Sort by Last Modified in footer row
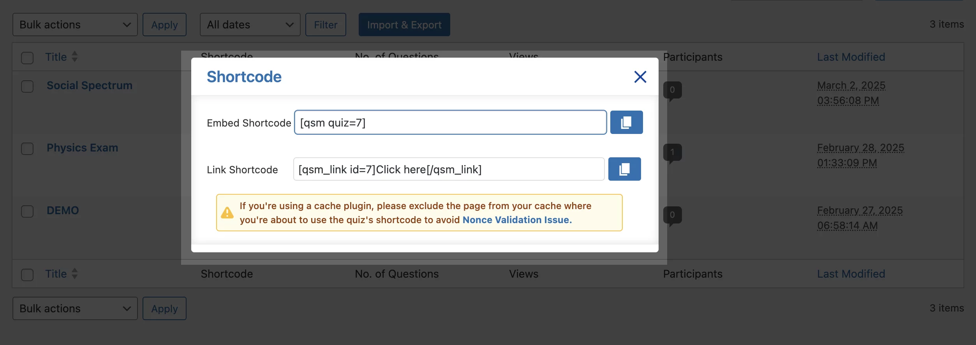Viewport: 976px width, 345px height. click(x=851, y=274)
